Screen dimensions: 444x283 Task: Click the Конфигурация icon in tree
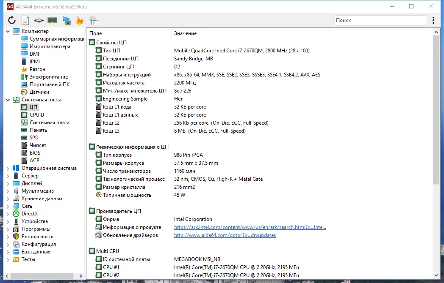coord(16,244)
